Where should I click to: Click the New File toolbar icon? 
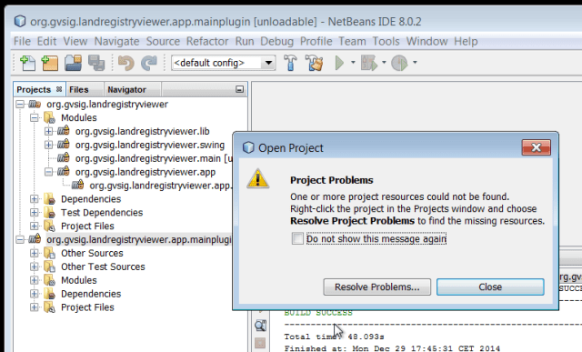[27, 63]
